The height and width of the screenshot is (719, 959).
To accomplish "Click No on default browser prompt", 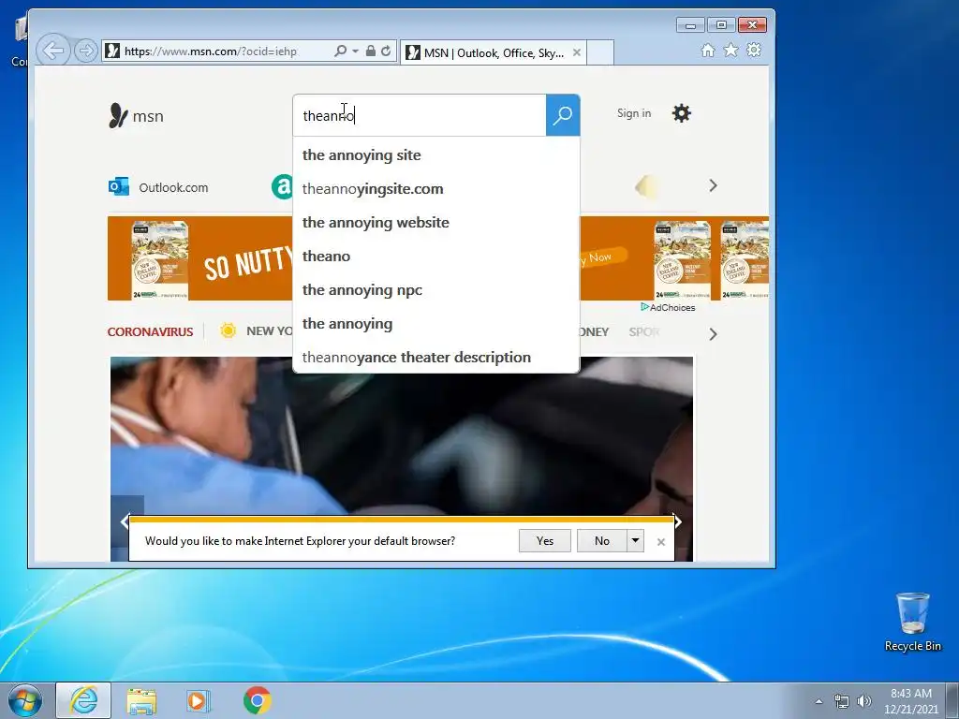I will 602,541.
